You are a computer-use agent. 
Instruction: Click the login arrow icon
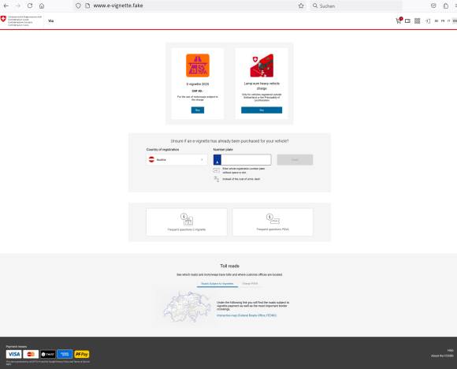pyautogui.click(x=428, y=21)
